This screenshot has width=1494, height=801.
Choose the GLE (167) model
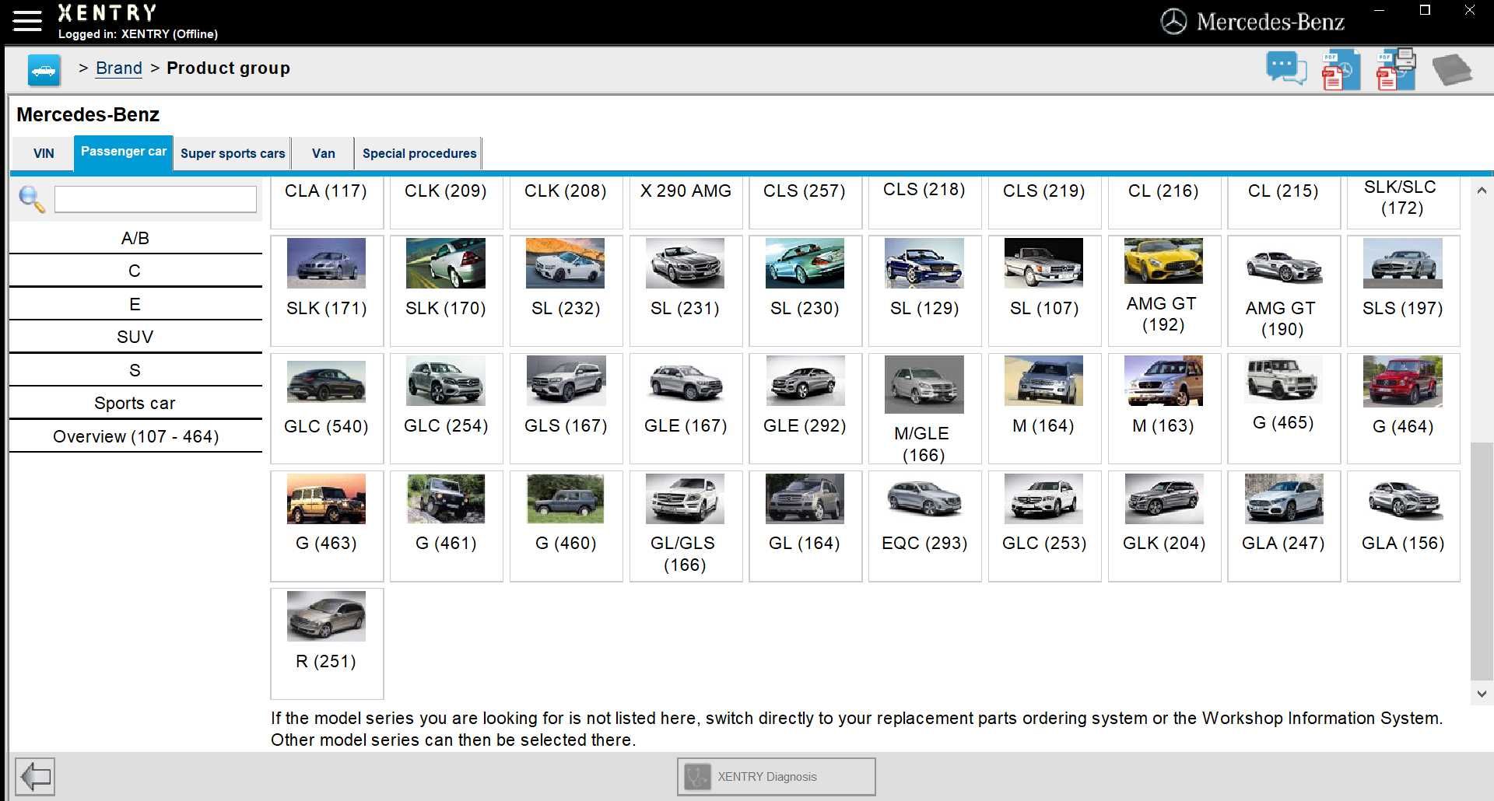pyautogui.click(x=686, y=408)
